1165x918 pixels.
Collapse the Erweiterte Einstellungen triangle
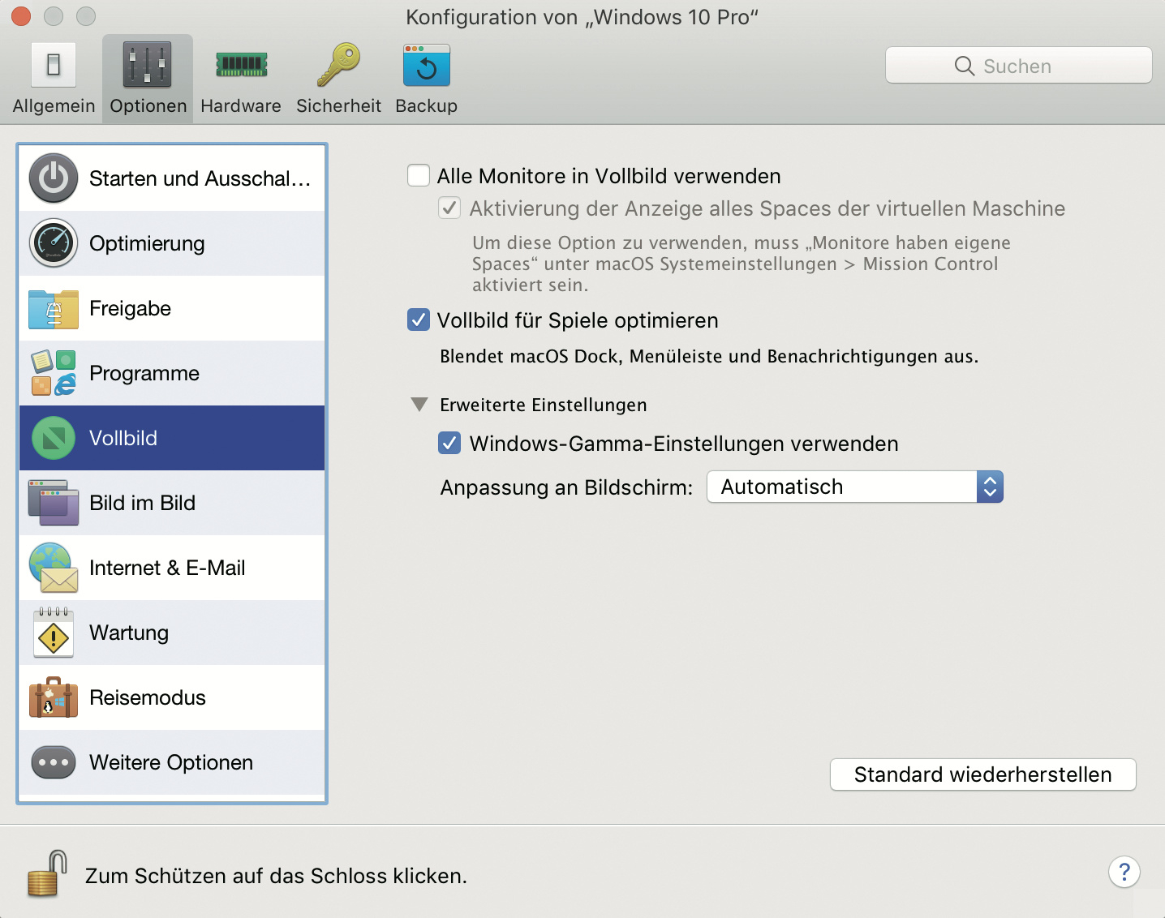[419, 404]
